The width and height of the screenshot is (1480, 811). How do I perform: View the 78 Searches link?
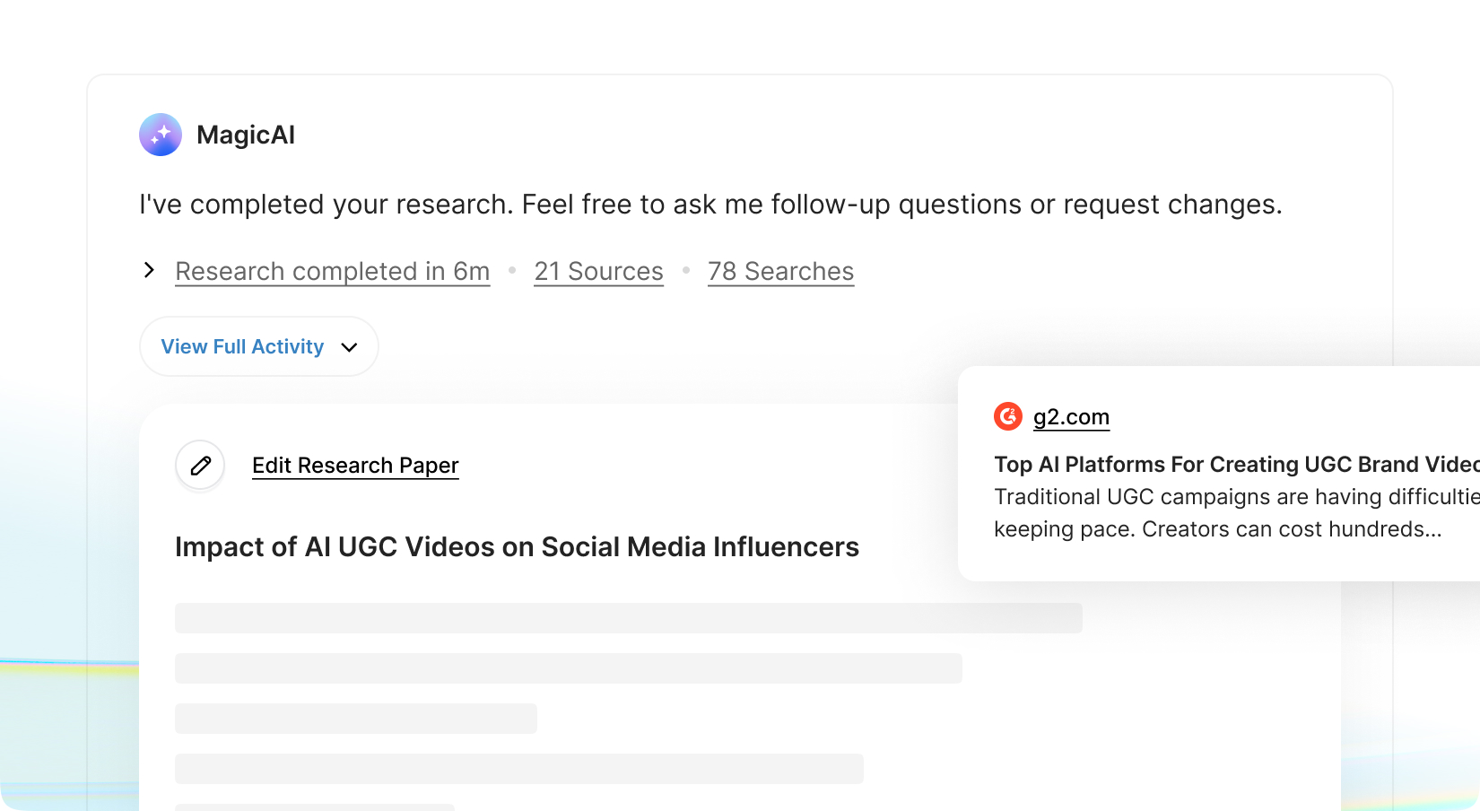coord(780,271)
